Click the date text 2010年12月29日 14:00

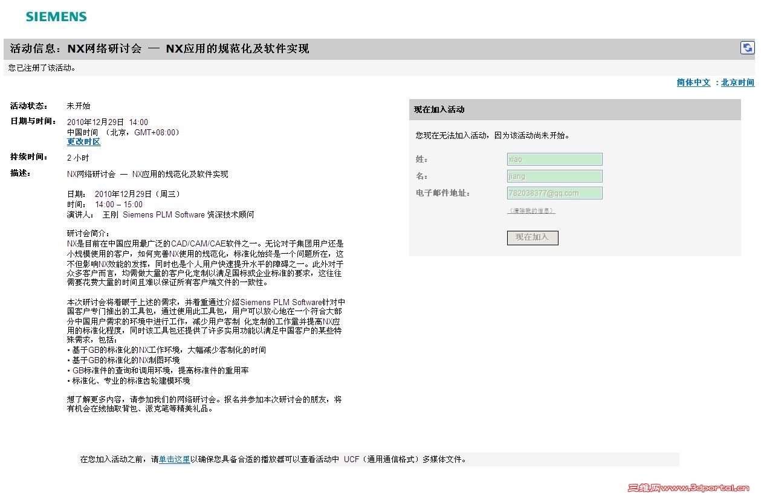point(108,122)
